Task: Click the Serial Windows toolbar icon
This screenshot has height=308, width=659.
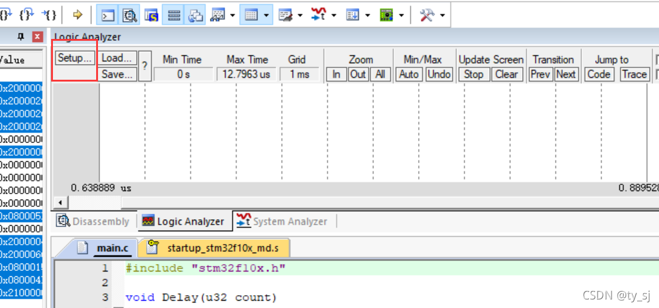Action: 286,16
